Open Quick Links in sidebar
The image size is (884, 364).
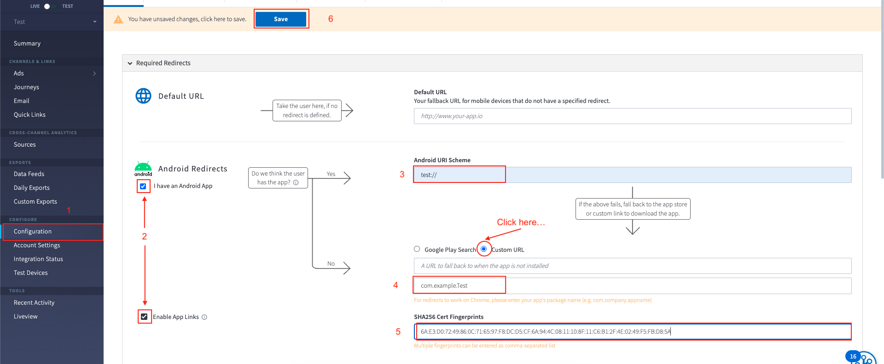click(x=29, y=115)
